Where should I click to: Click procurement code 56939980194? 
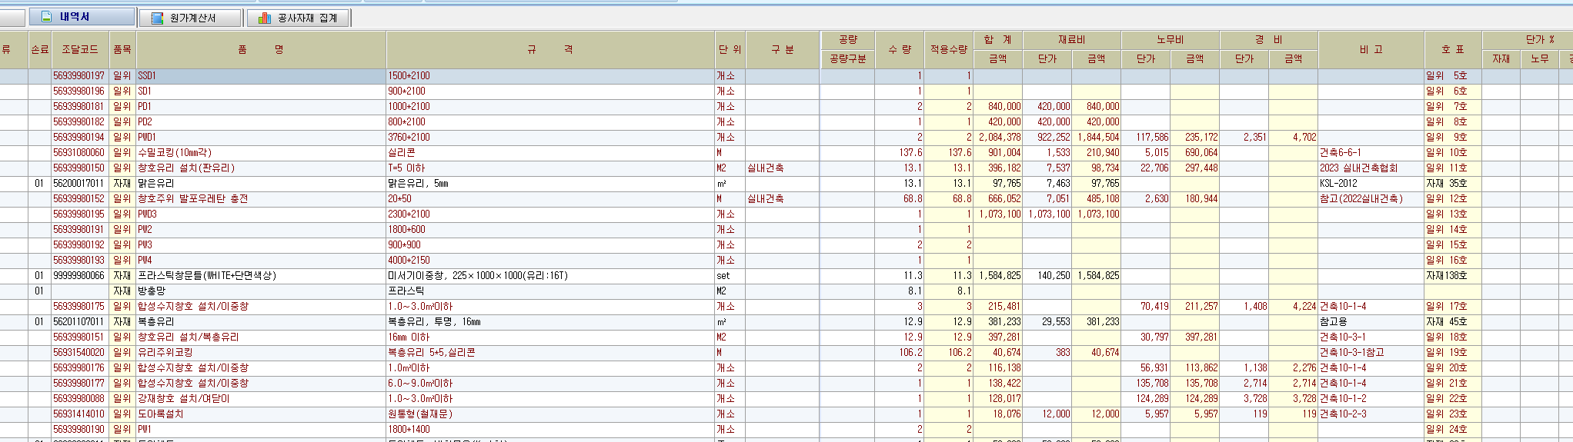click(78, 138)
